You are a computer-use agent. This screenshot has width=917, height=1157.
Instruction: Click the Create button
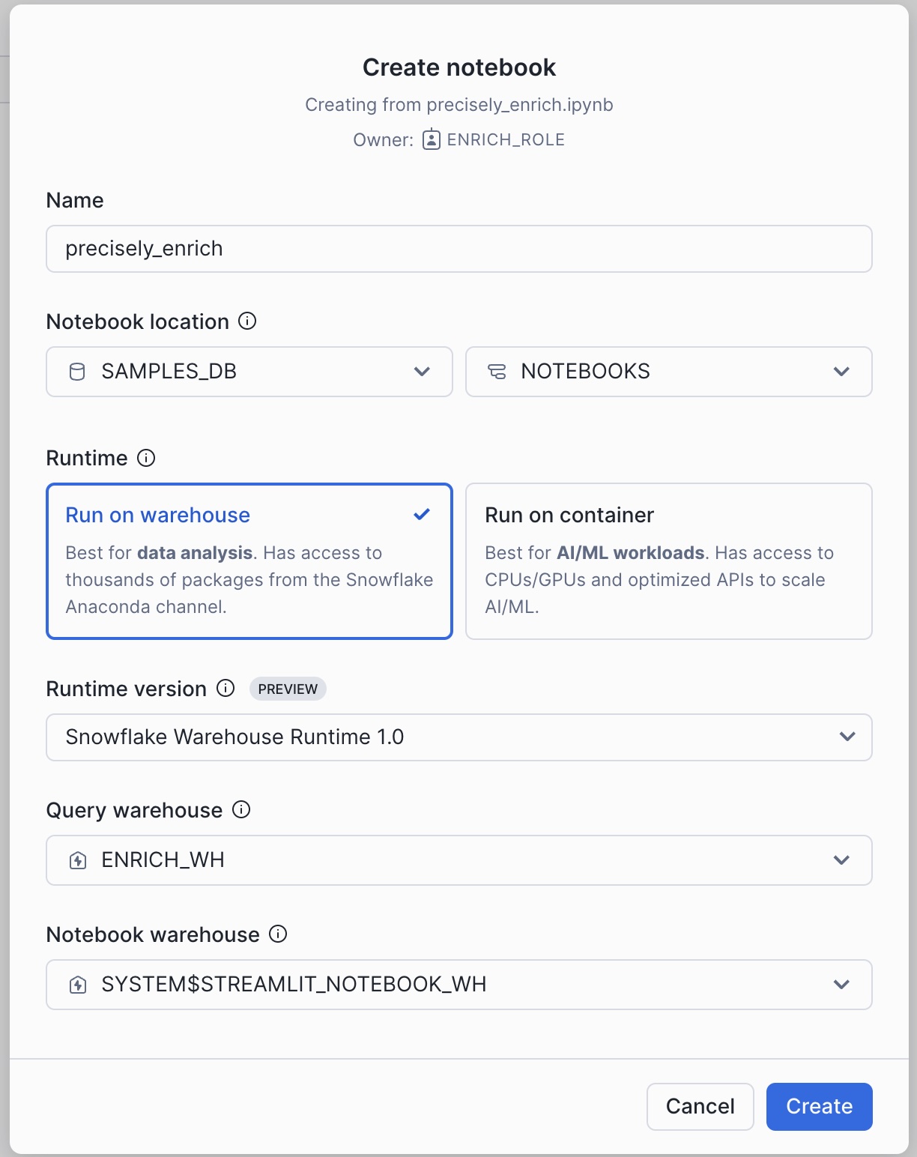819,1106
